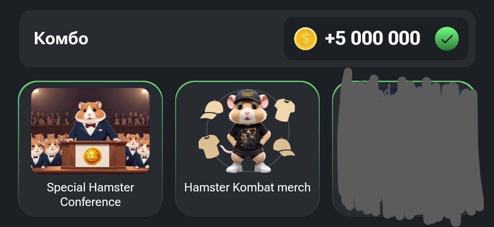Tap the green checkmark completion icon
The height and width of the screenshot is (227, 494).
[x=447, y=39]
